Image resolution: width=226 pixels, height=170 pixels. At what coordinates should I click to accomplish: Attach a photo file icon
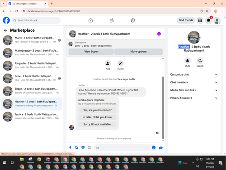pos(77,147)
